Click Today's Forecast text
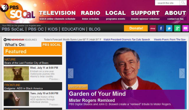This screenshot has height=110, width=189. coord(73,40)
